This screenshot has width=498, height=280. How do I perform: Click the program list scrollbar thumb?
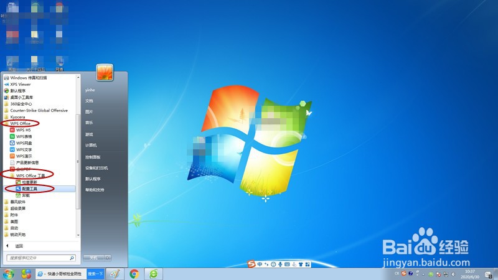78,161
